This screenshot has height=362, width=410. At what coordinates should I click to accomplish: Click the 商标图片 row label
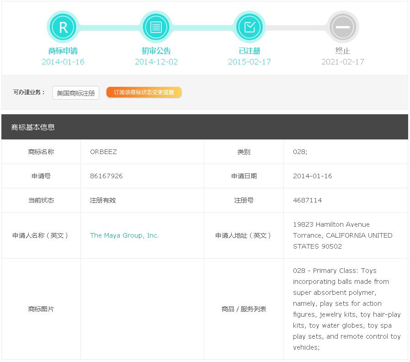point(41,309)
